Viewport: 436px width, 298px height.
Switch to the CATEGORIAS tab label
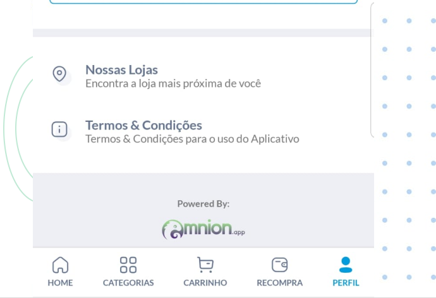(128, 283)
